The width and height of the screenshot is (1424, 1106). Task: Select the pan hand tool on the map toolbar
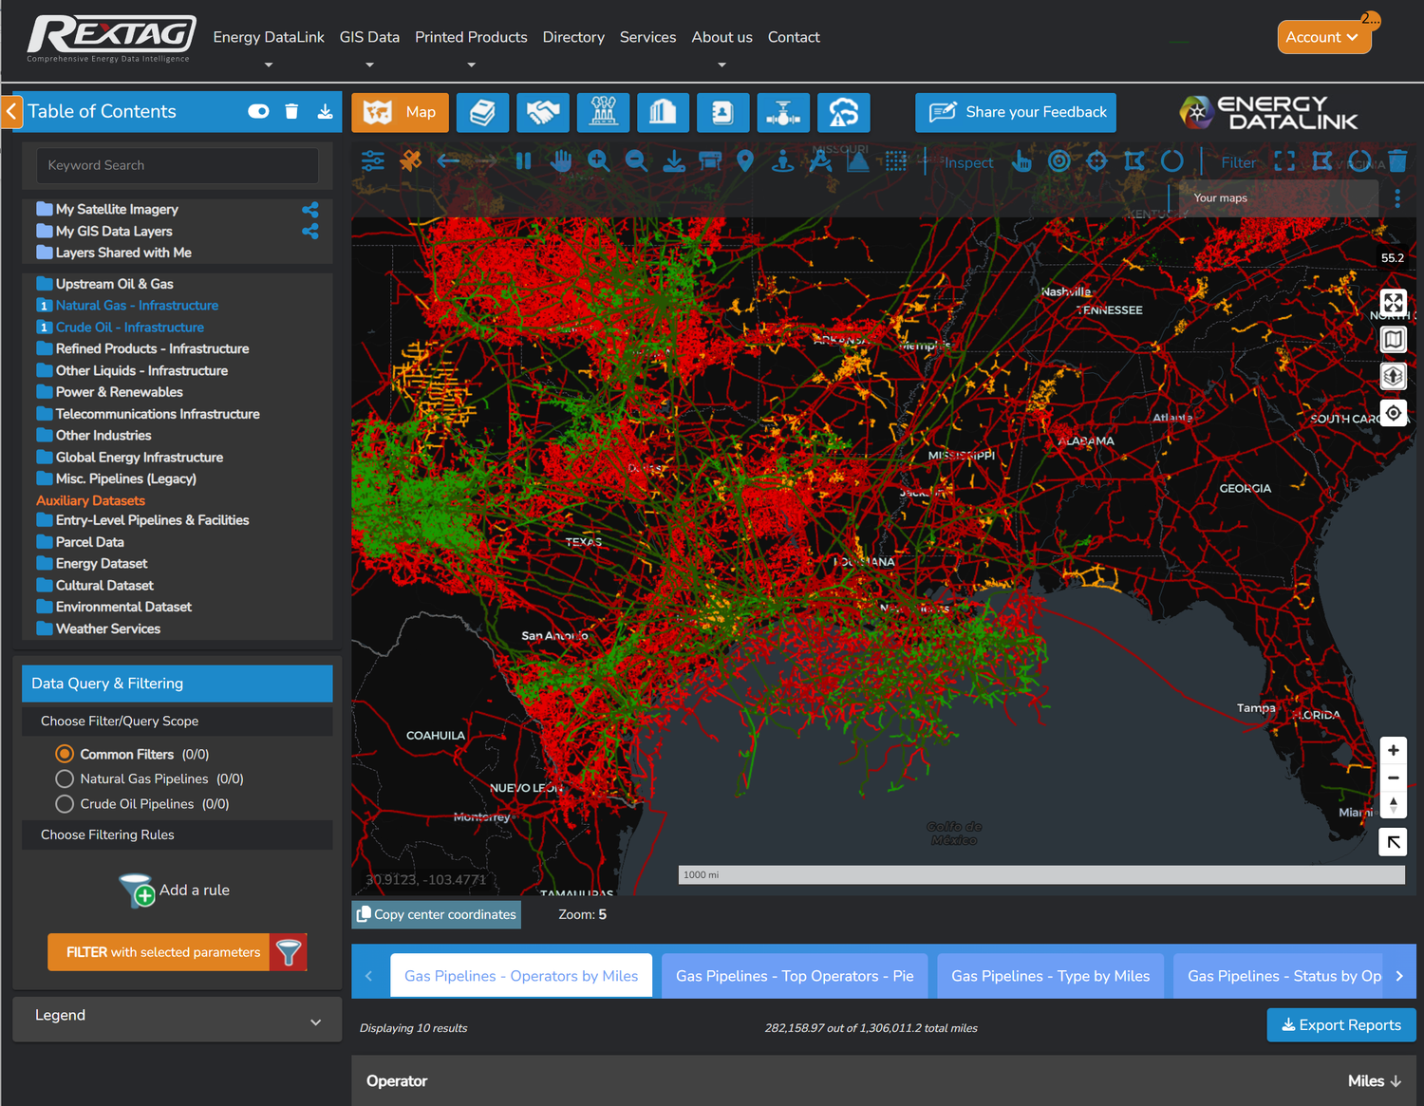[561, 161]
